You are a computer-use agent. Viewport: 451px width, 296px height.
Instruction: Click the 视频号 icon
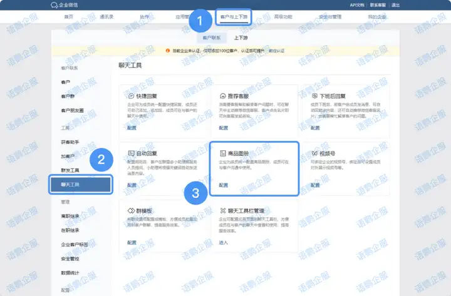coord(314,153)
